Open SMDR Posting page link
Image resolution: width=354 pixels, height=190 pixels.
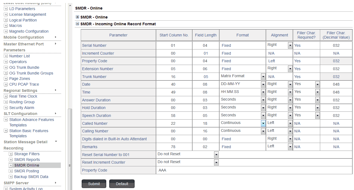(26, 171)
